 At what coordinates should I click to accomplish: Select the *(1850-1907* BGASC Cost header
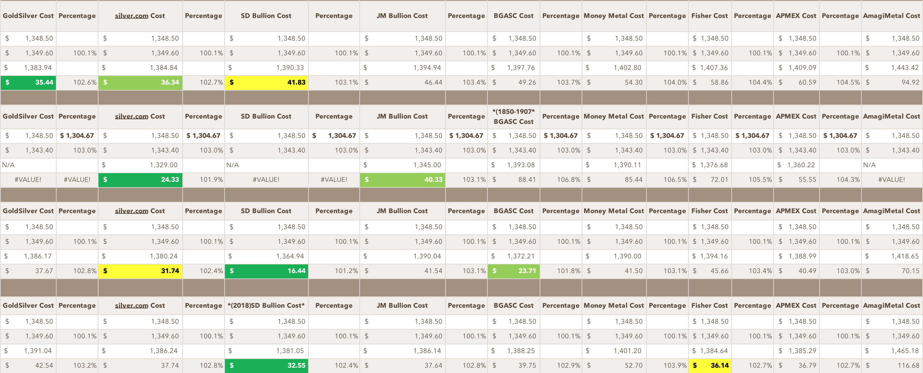514,117
